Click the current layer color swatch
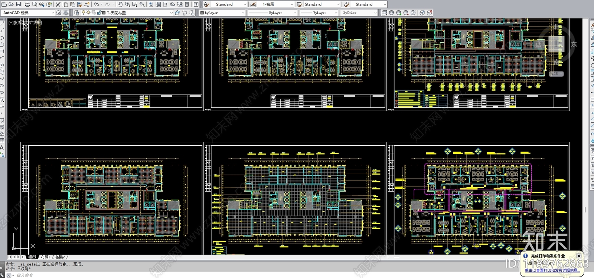 [x=104, y=13]
